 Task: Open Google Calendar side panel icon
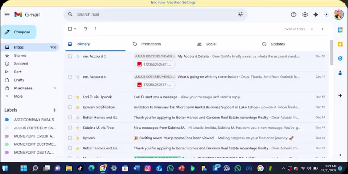(x=340, y=30)
